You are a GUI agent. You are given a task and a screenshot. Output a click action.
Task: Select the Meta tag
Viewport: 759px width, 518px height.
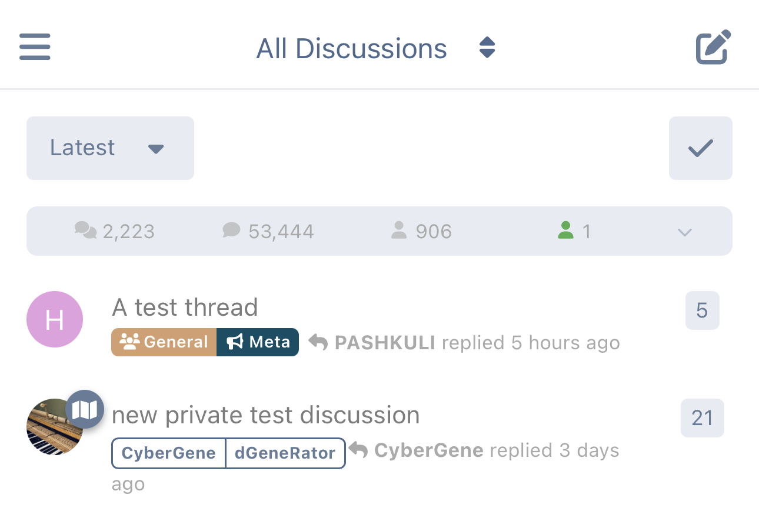click(258, 342)
